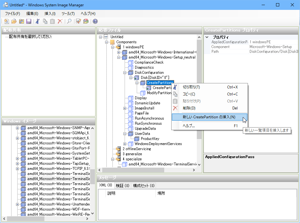Click the Cut scissors toolbar icon

(x=38, y=21)
